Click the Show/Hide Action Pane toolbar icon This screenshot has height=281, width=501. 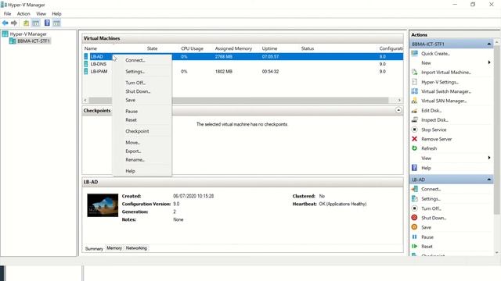pyautogui.click(x=56, y=23)
